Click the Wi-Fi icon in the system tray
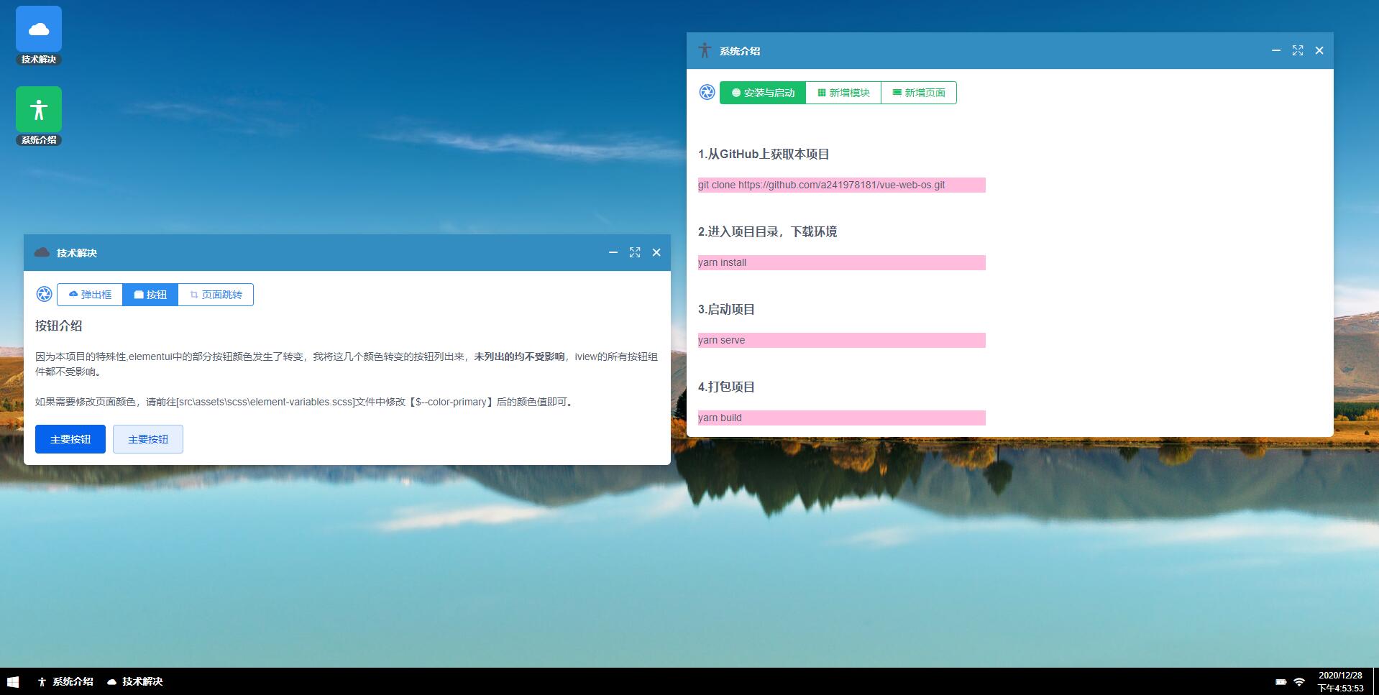1379x695 pixels. (1298, 681)
